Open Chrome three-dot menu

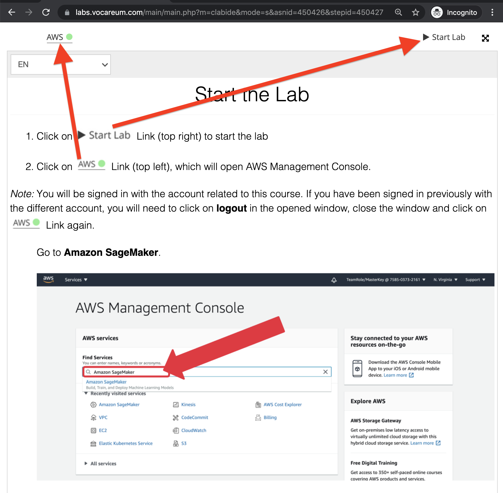click(492, 12)
